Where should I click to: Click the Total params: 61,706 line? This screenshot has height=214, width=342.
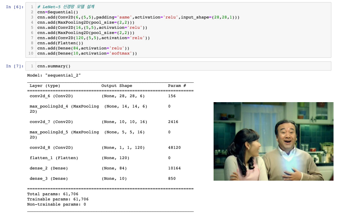click(x=53, y=194)
